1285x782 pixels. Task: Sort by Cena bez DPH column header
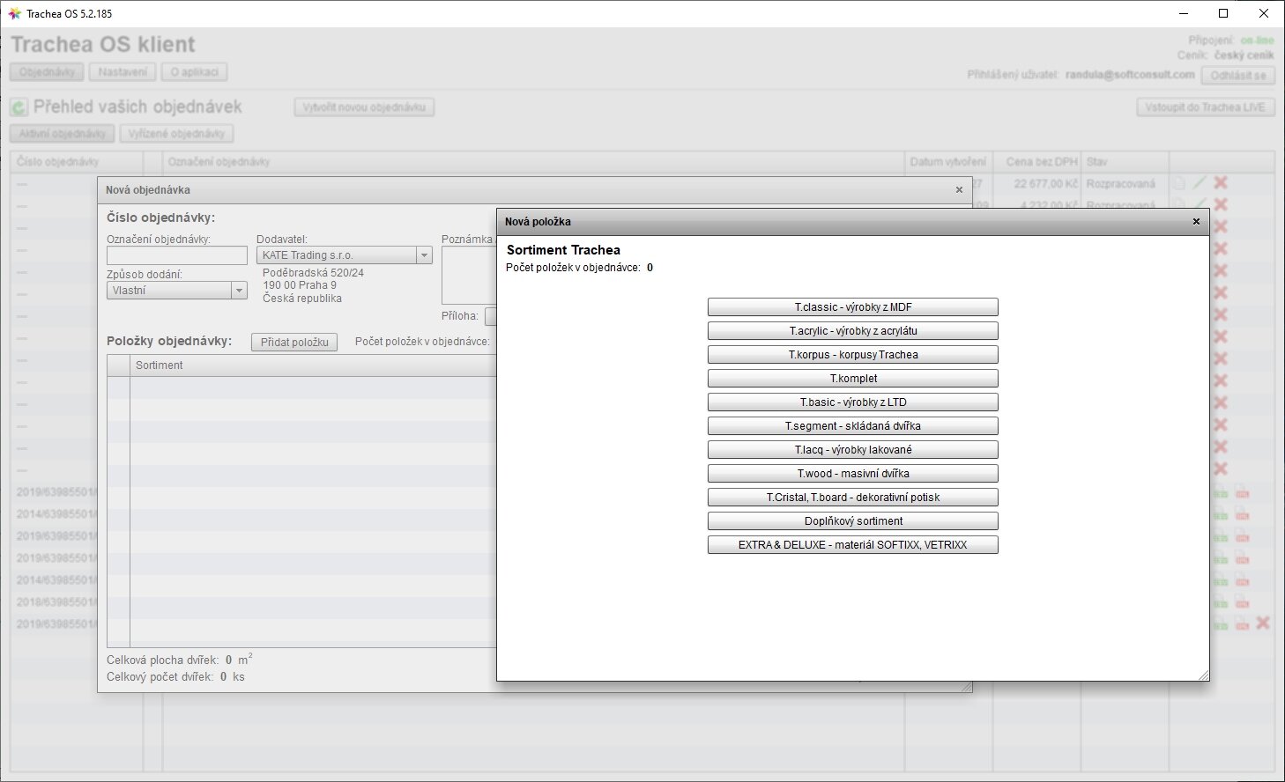(x=1037, y=162)
